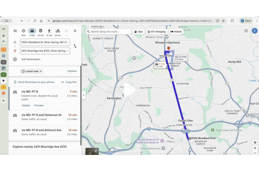Zoom out the map with minus

pos(255,153)
